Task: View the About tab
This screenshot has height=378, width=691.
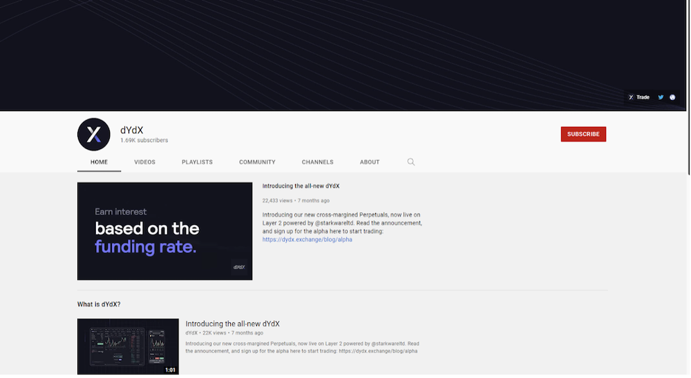Action: 369,162
